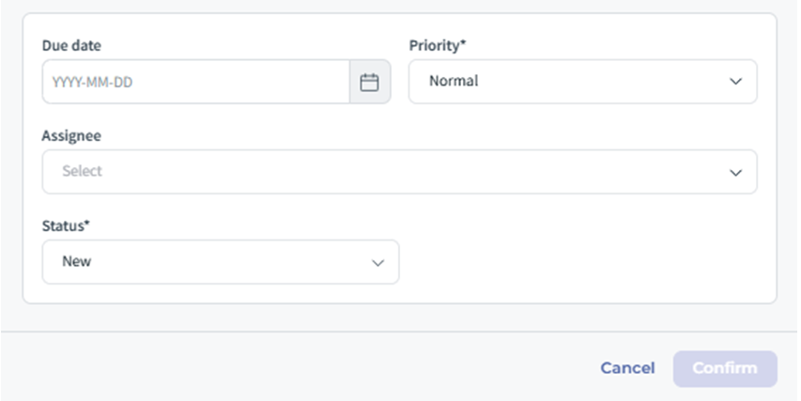This screenshot has height=401, width=801.
Task: Expand the Assignee select dropdown
Action: tap(399, 172)
